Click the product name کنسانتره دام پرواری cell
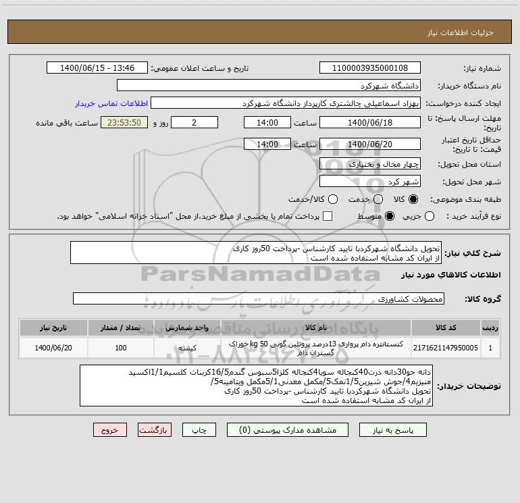 pyautogui.click(x=316, y=348)
